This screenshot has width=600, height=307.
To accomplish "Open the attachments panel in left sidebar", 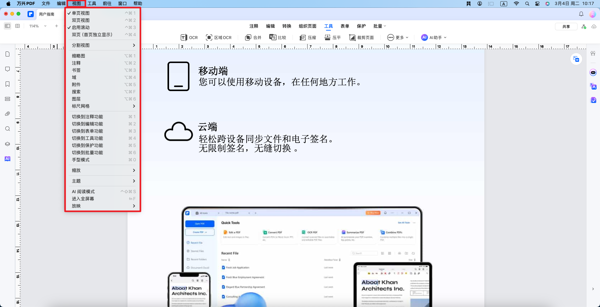I will point(7,114).
